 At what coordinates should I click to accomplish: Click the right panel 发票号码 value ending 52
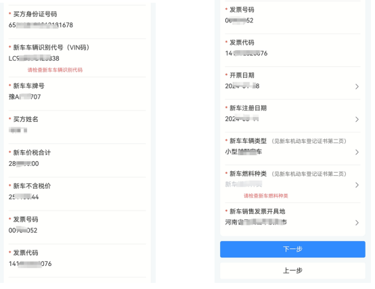coord(239,20)
